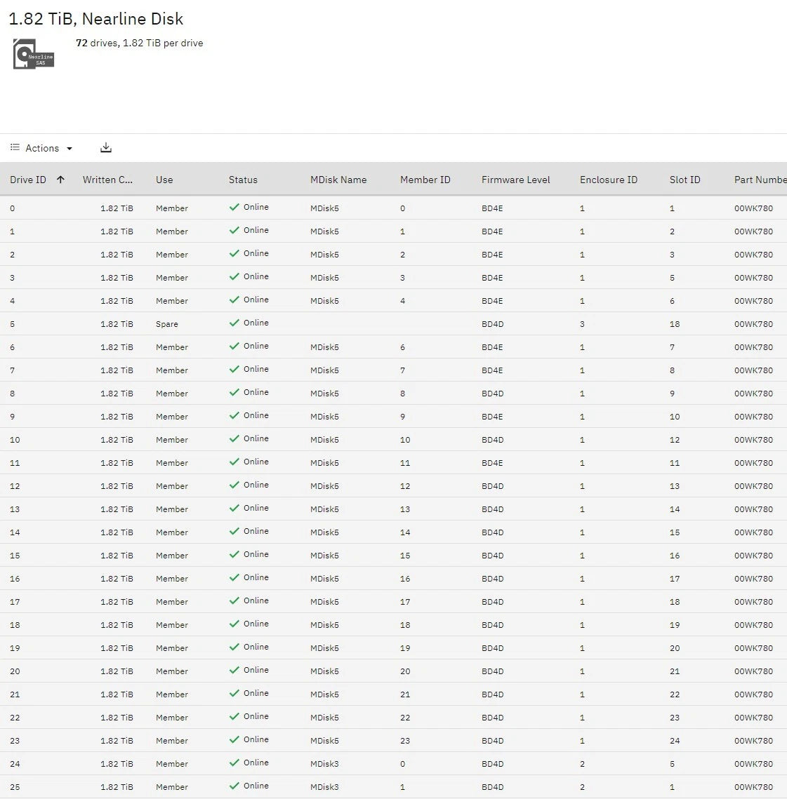Click Online status text for drive 20

[256, 670]
